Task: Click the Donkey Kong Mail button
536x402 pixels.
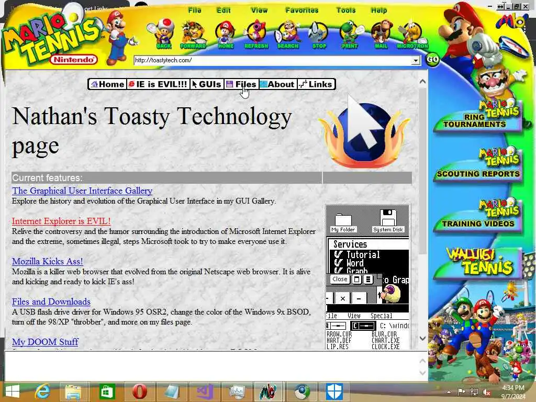Action: point(381,34)
